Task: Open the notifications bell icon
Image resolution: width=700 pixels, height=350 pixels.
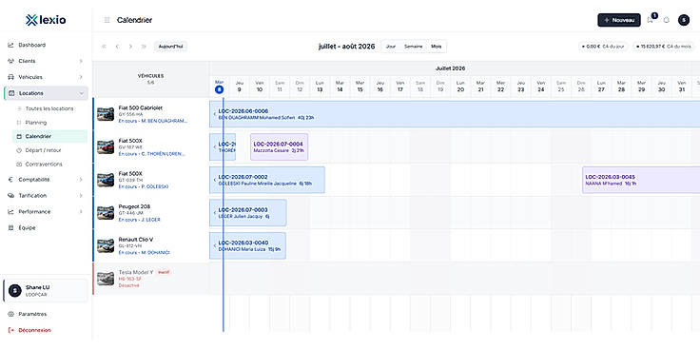Action: [666, 20]
